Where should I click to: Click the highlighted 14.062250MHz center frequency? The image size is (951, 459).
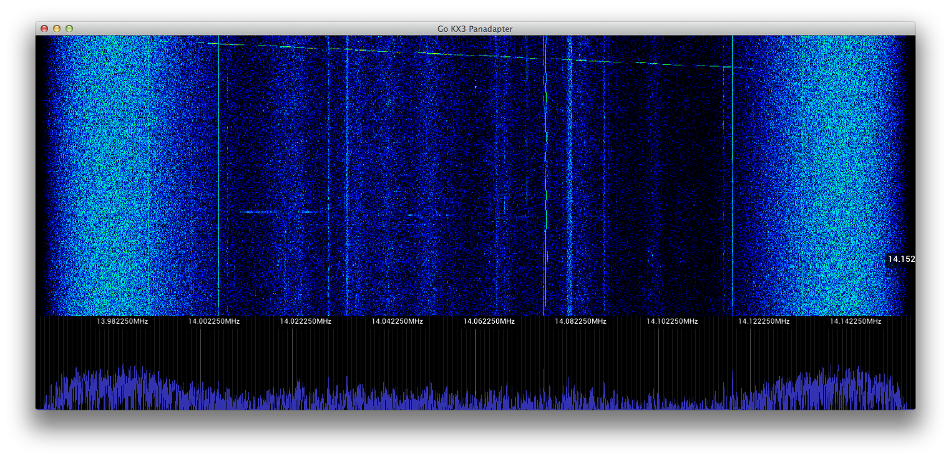(488, 322)
